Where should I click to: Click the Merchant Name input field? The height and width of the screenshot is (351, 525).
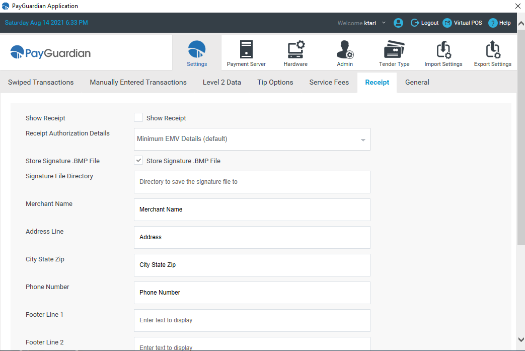click(252, 209)
